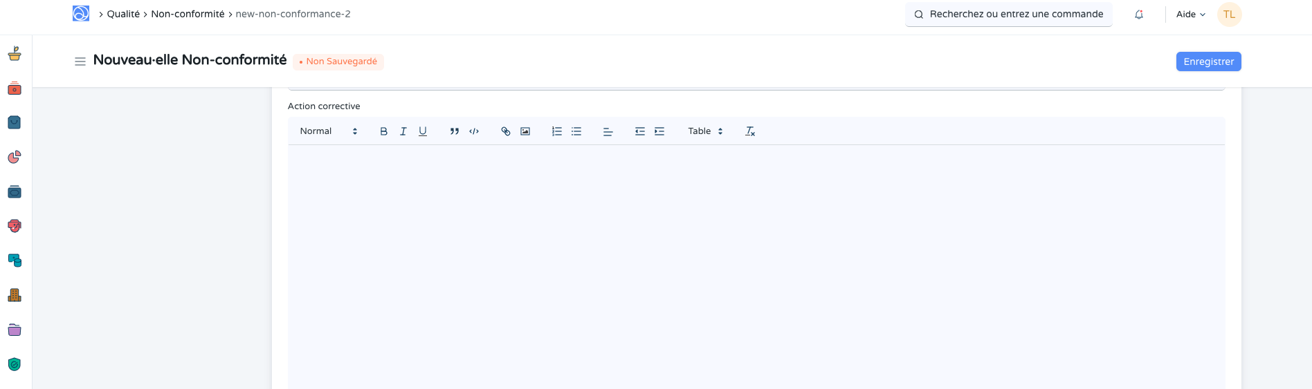Image resolution: width=1312 pixels, height=389 pixels.
Task: Start an ordered numbered list
Action: [x=557, y=131]
